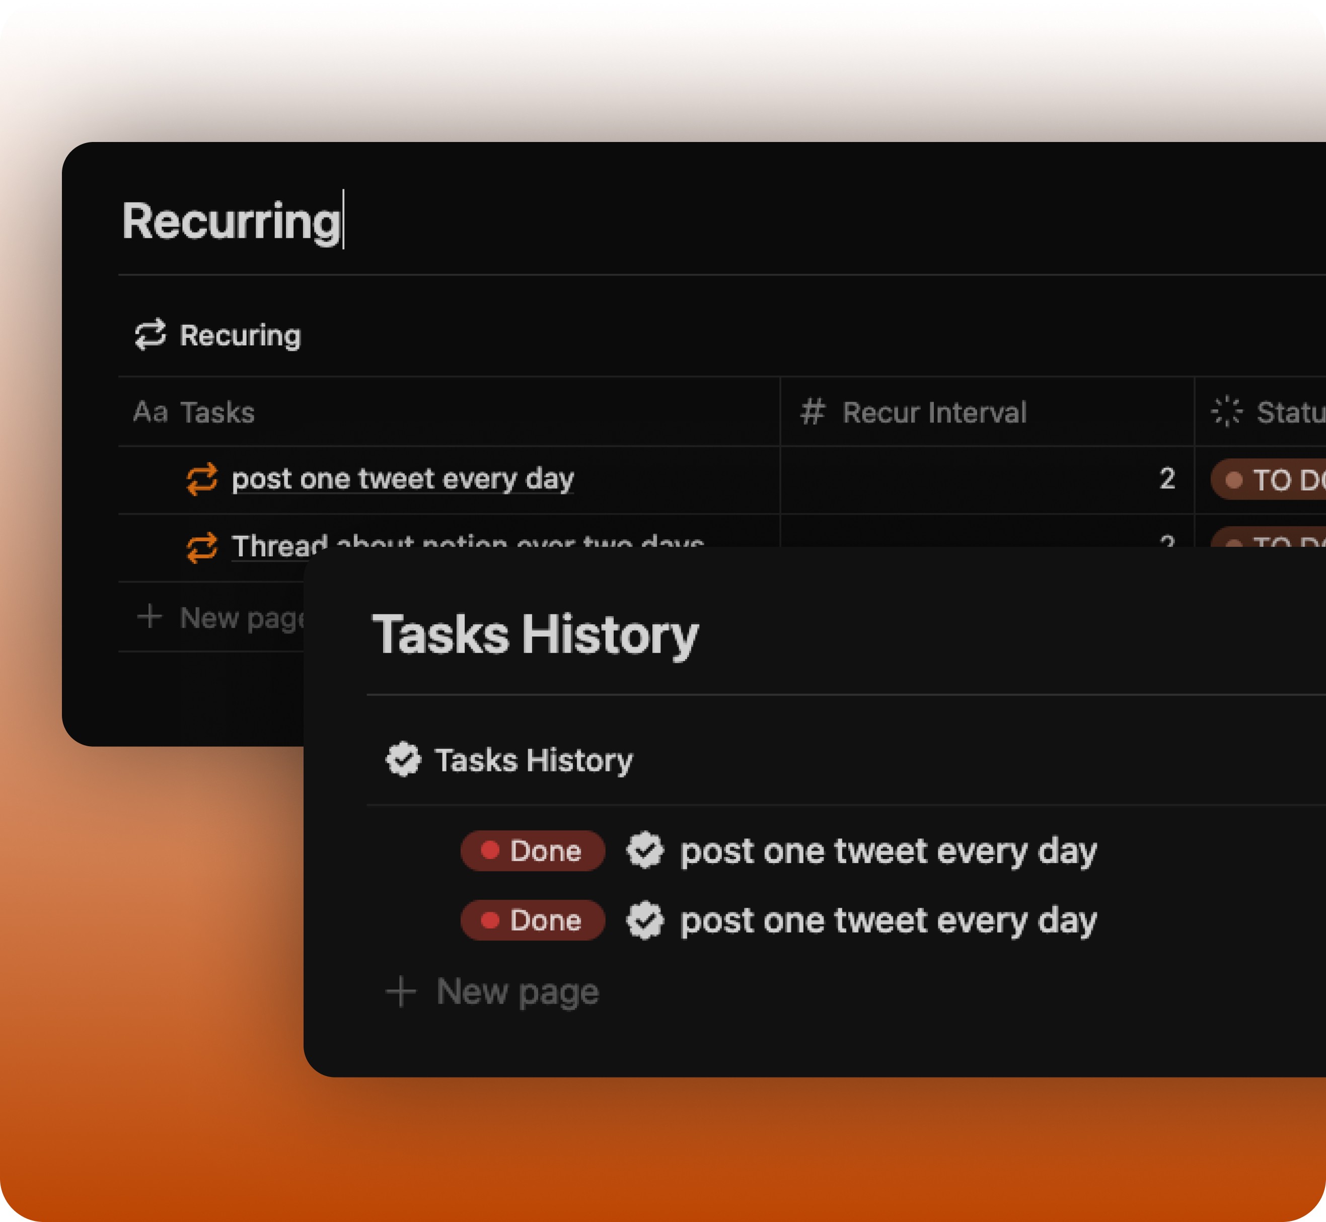Image resolution: width=1326 pixels, height=1222 pixels.
Task: Click orange loop icon of tweet task
Action: [x=201, y=479]
